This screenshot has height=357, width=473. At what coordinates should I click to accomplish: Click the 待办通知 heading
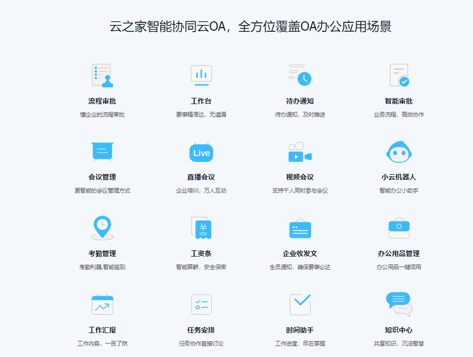tap(300, 101)
